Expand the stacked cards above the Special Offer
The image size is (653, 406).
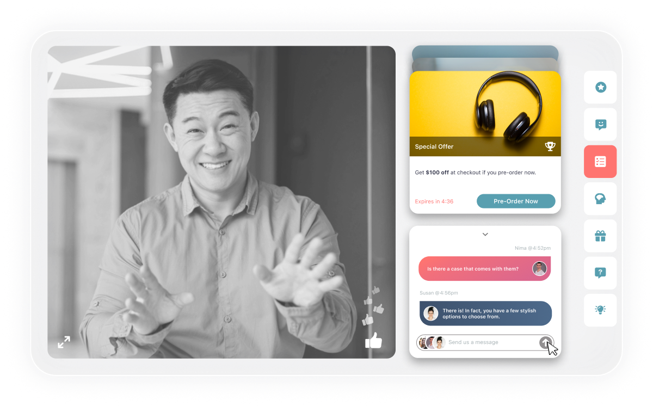(x=485, y=52)
